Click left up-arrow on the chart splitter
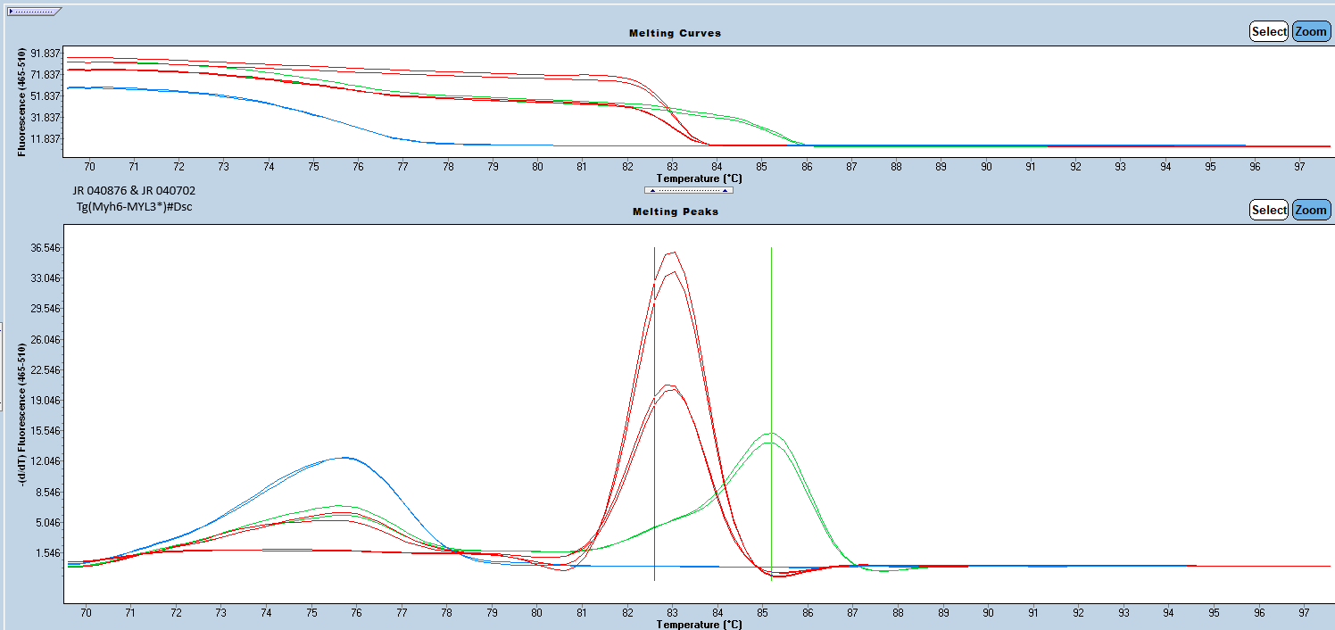 point(652,190)
